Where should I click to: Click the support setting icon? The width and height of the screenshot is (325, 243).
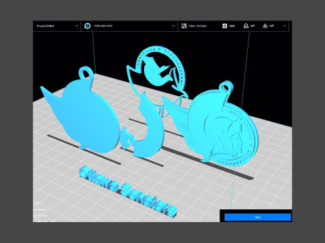(246, 26)
